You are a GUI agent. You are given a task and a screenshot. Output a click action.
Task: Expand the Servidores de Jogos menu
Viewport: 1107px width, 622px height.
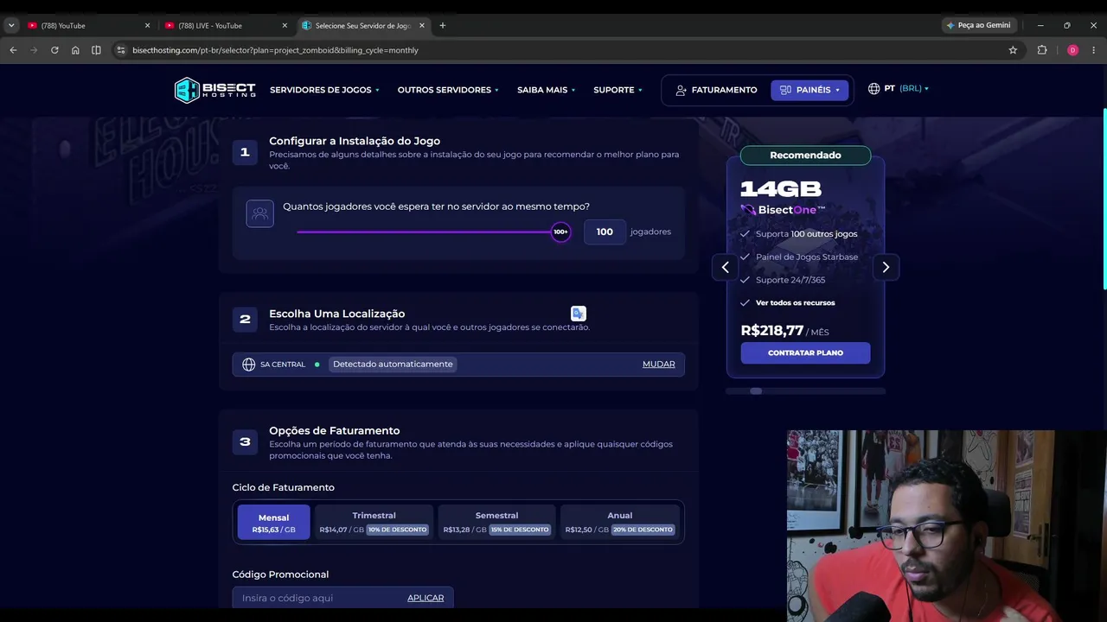pyautogui.click(x=324, y=90)
